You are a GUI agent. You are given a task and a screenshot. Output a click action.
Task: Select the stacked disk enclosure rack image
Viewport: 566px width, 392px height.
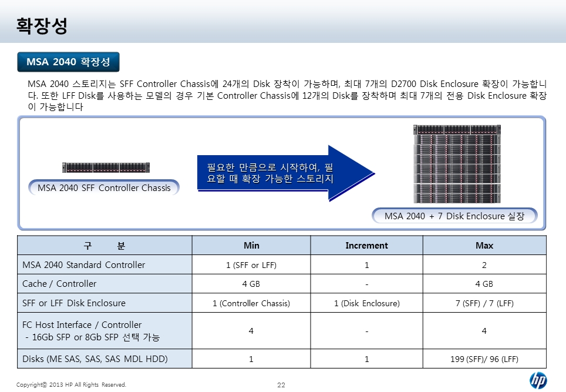click(x=457, y=163)
